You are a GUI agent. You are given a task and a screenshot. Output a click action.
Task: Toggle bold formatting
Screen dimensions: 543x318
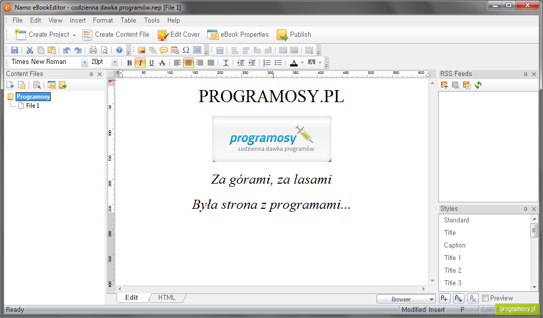[129, 63]
